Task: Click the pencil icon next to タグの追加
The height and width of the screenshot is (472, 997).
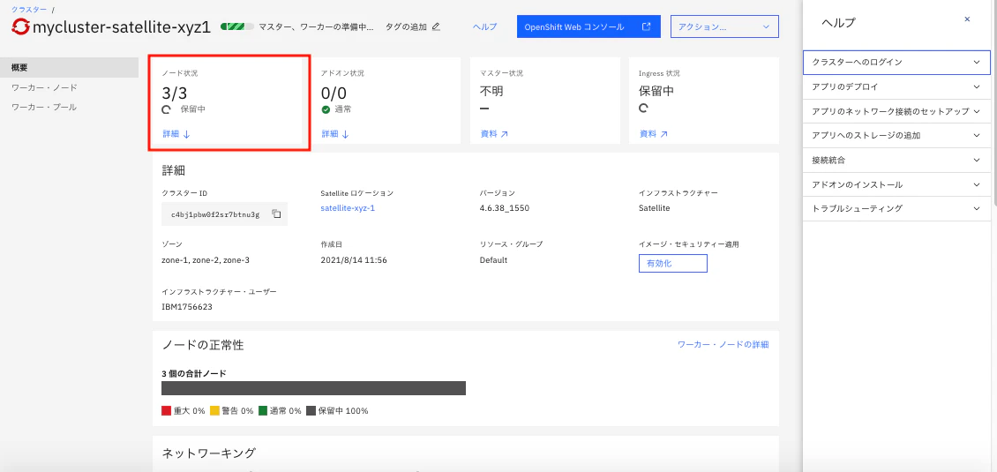Action: coord(436,26)
